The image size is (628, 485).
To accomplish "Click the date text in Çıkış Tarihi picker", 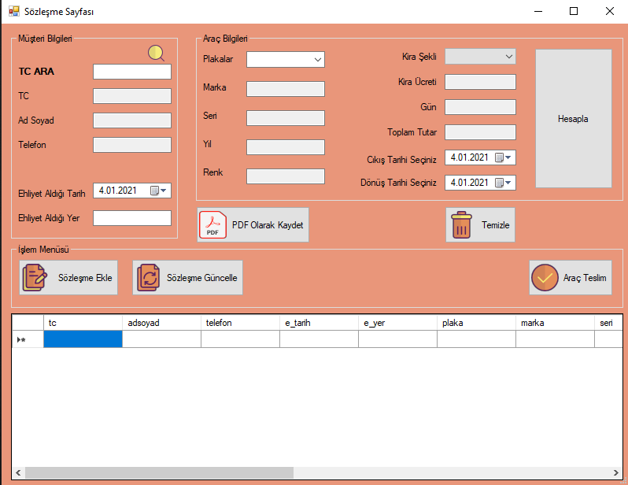I will click(469, 157).
